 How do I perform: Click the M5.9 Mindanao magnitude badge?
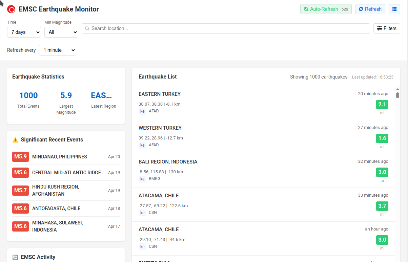tap(20, 157)
